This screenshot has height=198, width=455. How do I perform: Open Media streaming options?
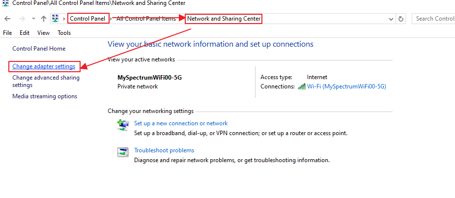(x=45, y=96)
